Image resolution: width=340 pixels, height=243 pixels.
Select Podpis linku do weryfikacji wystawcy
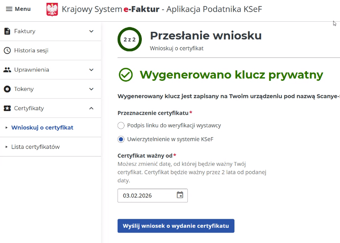pos(121,126)
